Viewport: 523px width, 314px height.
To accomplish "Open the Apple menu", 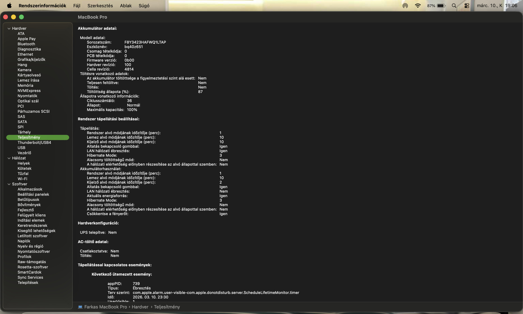I will 9,6.
